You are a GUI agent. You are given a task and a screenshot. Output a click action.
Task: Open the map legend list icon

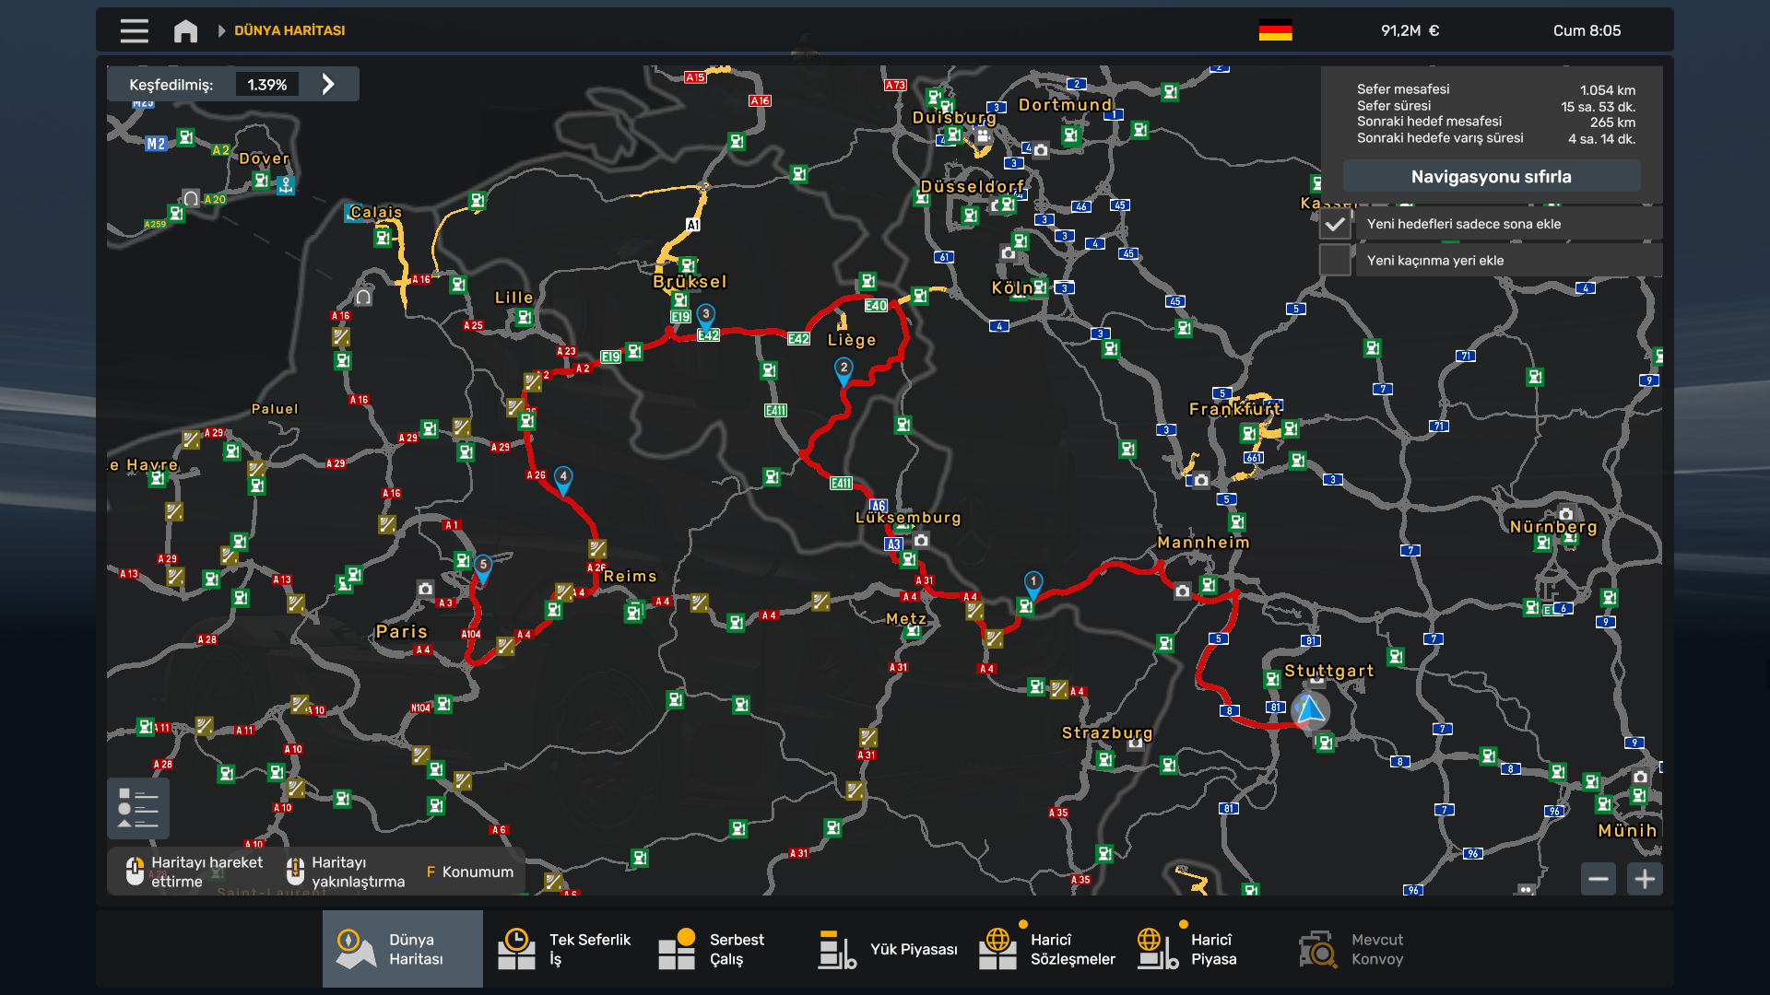tap(138, 808)
